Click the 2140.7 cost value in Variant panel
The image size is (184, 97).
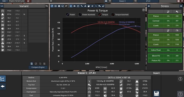click(x=9, y=43)
